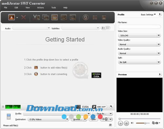Screen dimensions: 164x129
Task: Open the Save As dropdown arrow
Action: tap(111, 114)
